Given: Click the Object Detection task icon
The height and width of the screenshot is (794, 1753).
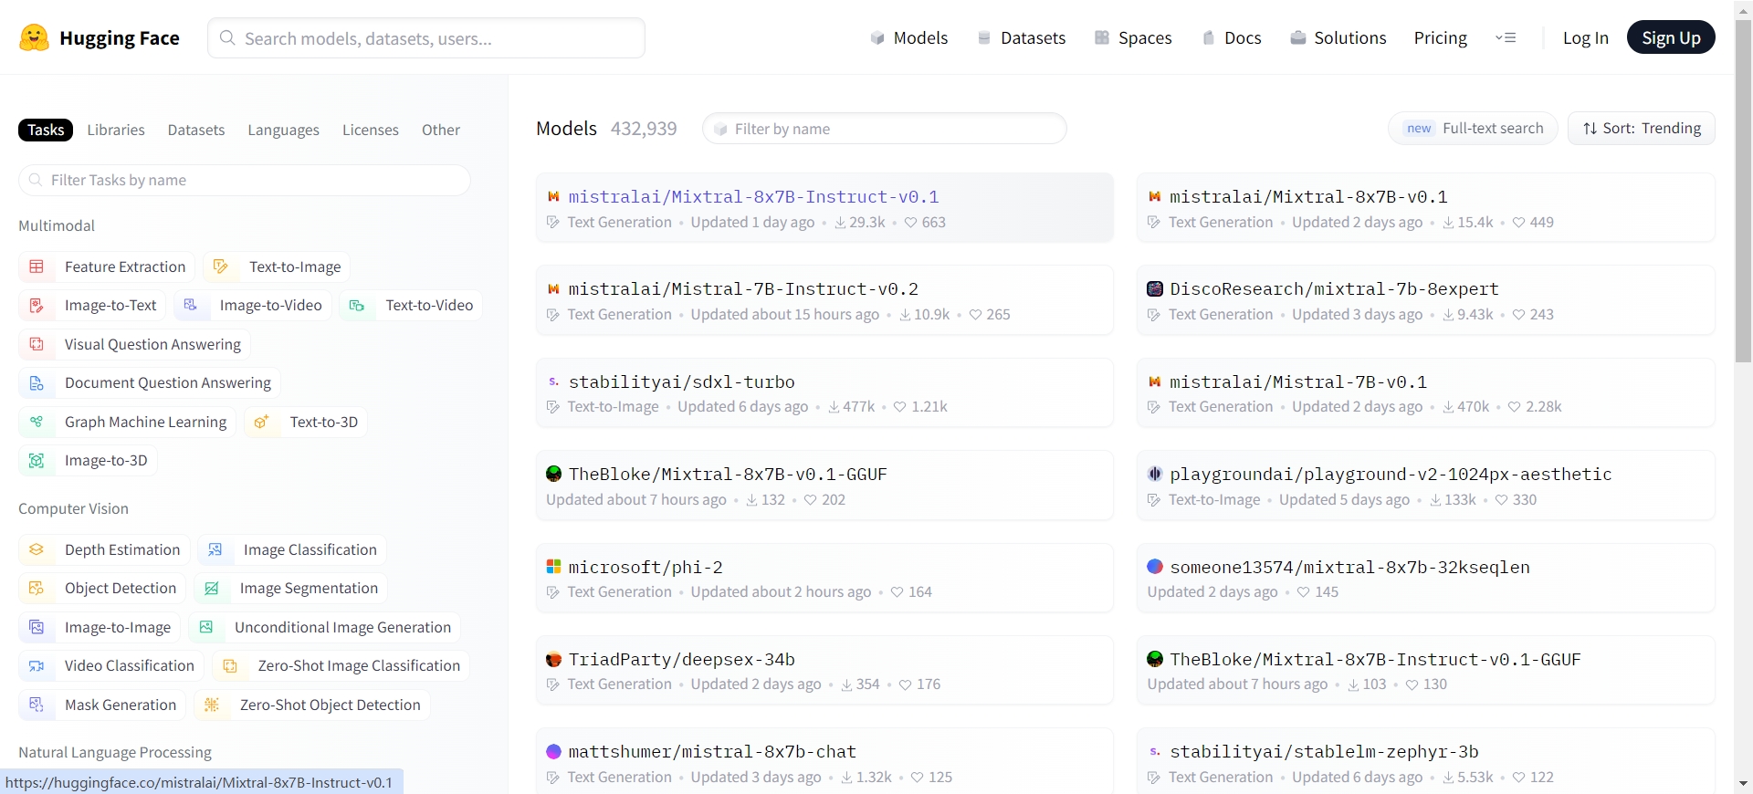Looking at the screenshot, I should click(37, 589).
